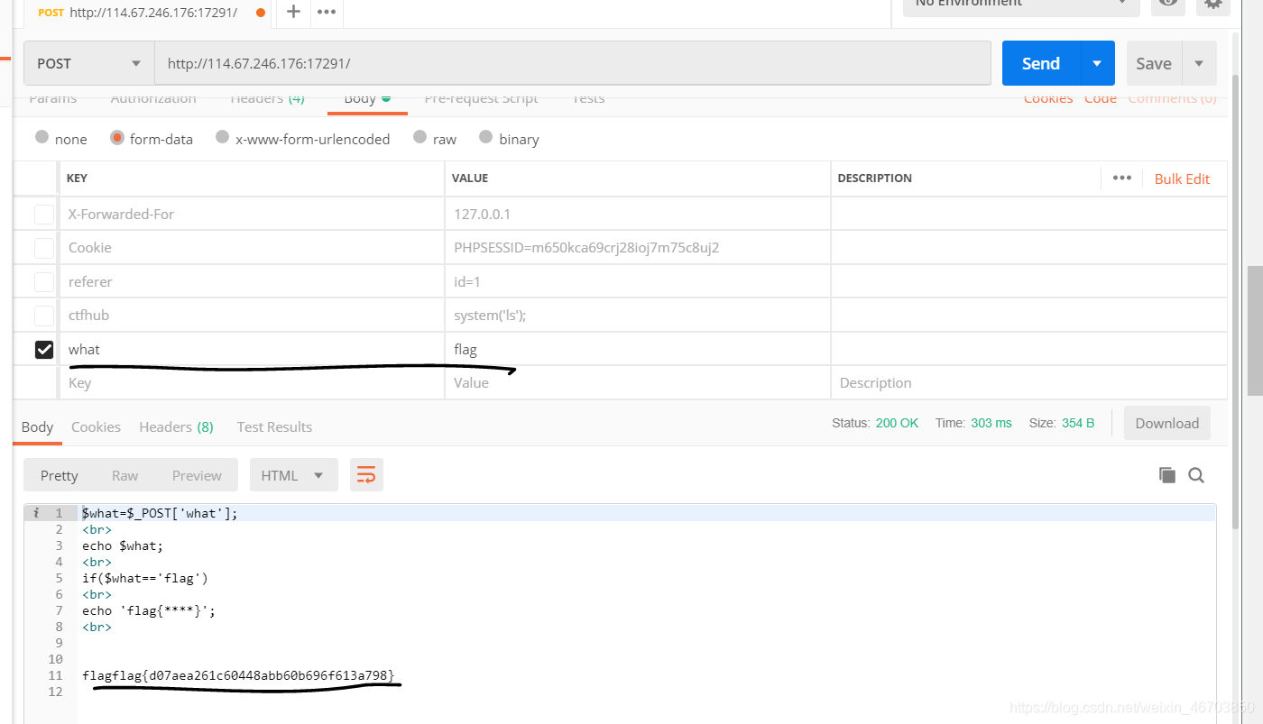Switch to the Params tab
This screenshot has width=1263, height=724.
53,98
